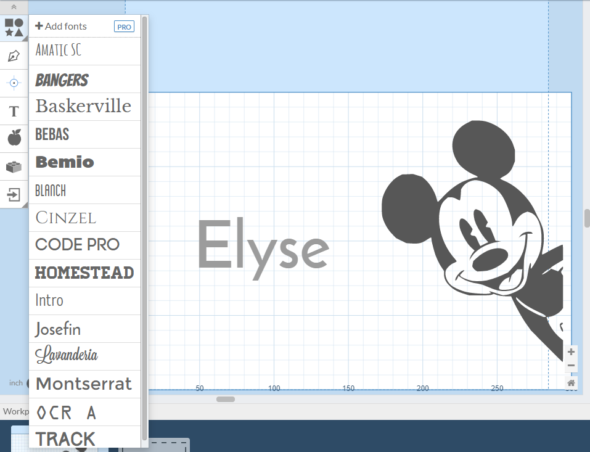Choose the OCR A font
The width and height of the screenshot is (590, 452).
84,412
